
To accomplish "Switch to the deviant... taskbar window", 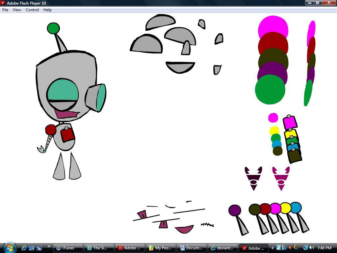I will pos(223,248).
